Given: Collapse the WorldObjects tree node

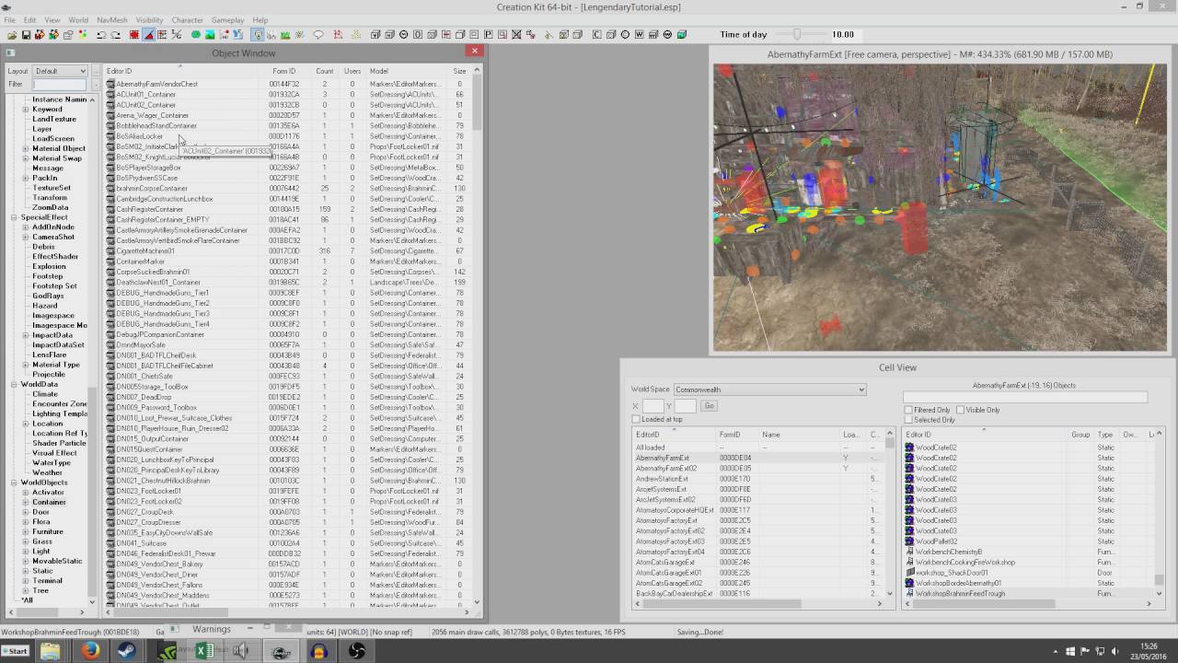Looking at the screenshot, I should (15, 483).
